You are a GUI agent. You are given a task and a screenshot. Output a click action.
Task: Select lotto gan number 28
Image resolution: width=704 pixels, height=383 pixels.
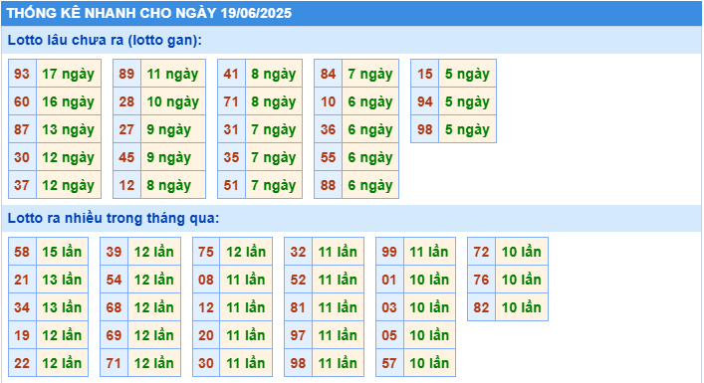tap(127, 101)
